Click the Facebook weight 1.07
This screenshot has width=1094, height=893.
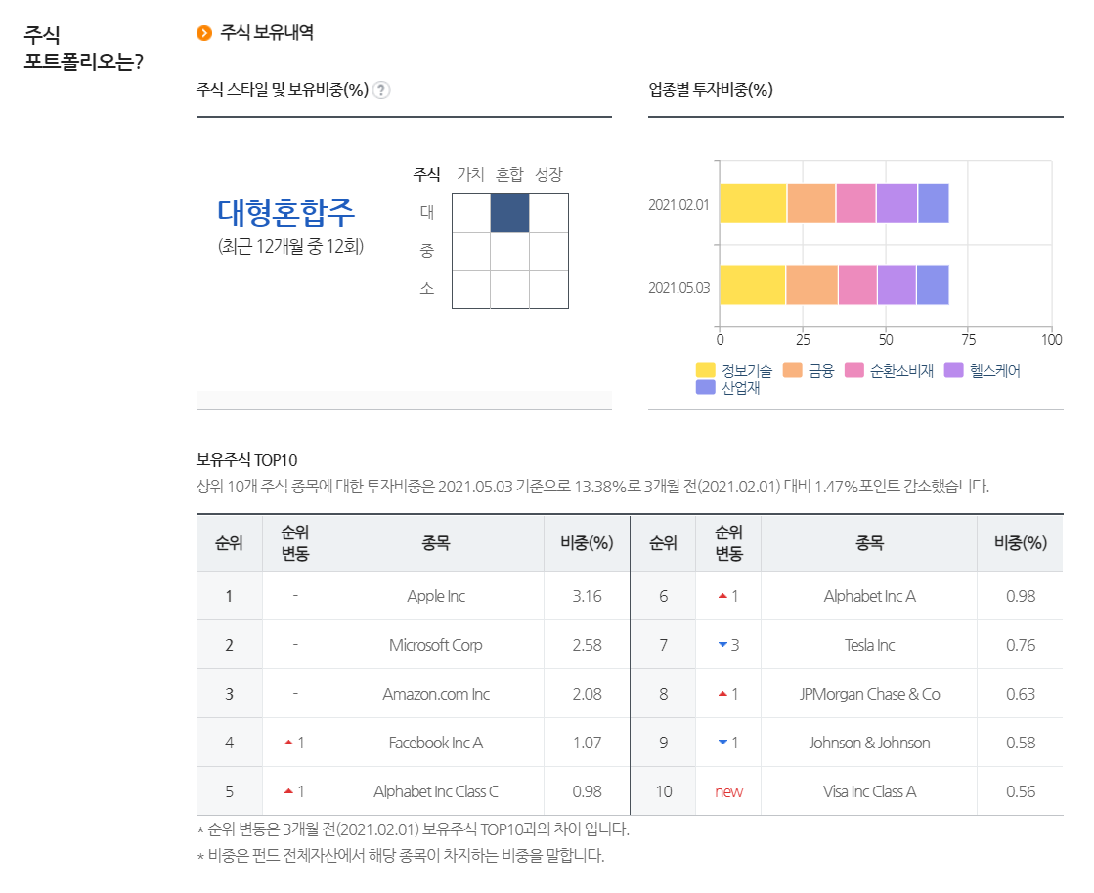[587, 743]
